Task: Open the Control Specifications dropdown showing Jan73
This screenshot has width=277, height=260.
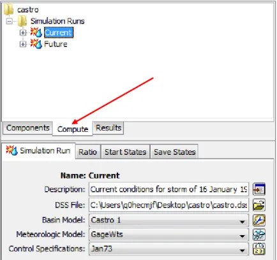Action: (168, 249)
